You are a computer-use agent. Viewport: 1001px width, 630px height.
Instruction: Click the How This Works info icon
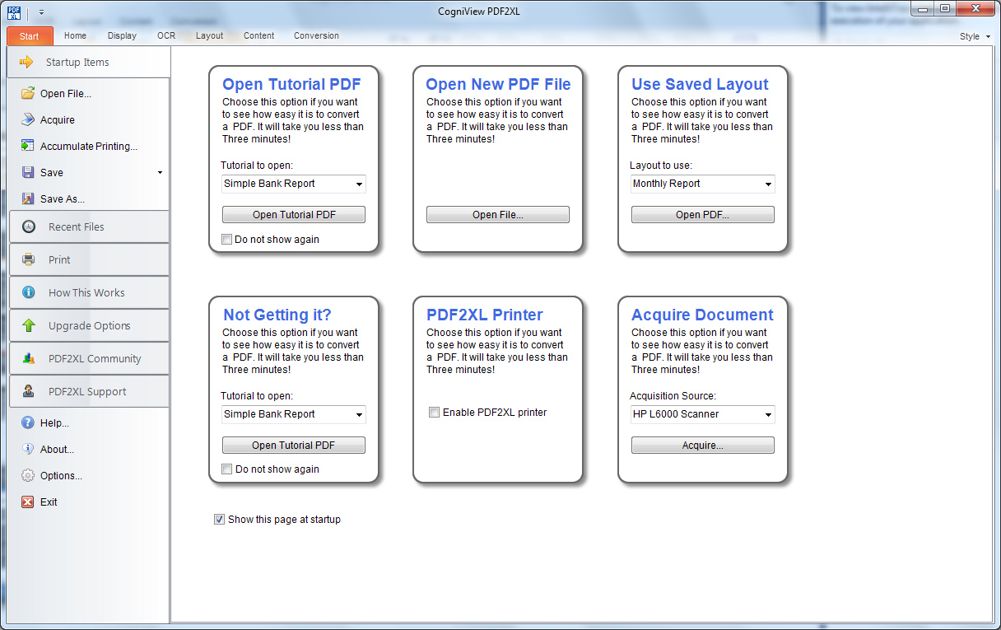[x=29, y=292]
